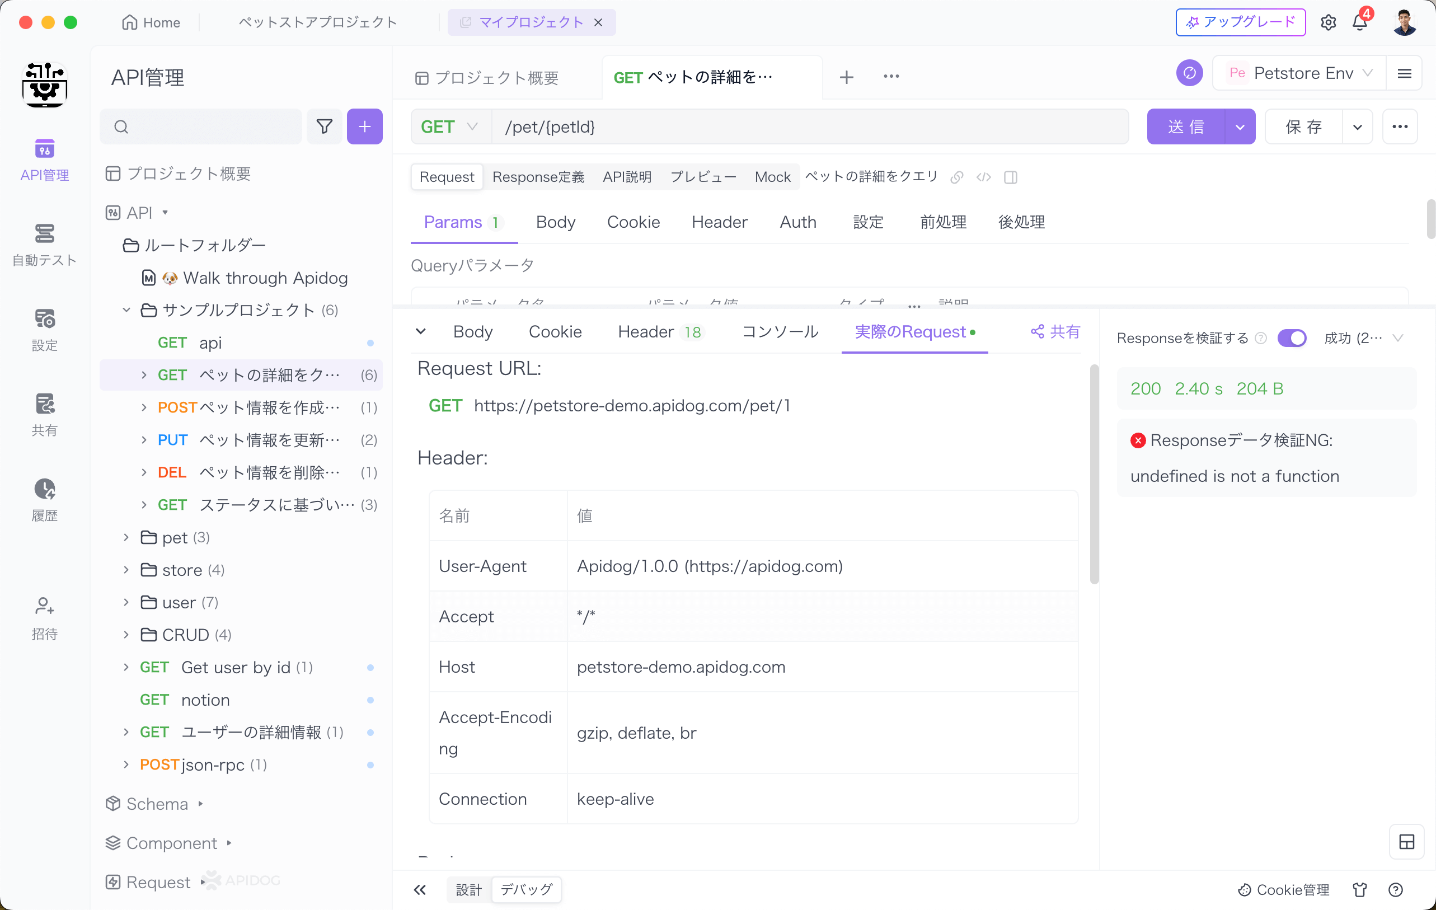Click the grid layout icon at bottom right
1436x910 pixels.
1407,842
